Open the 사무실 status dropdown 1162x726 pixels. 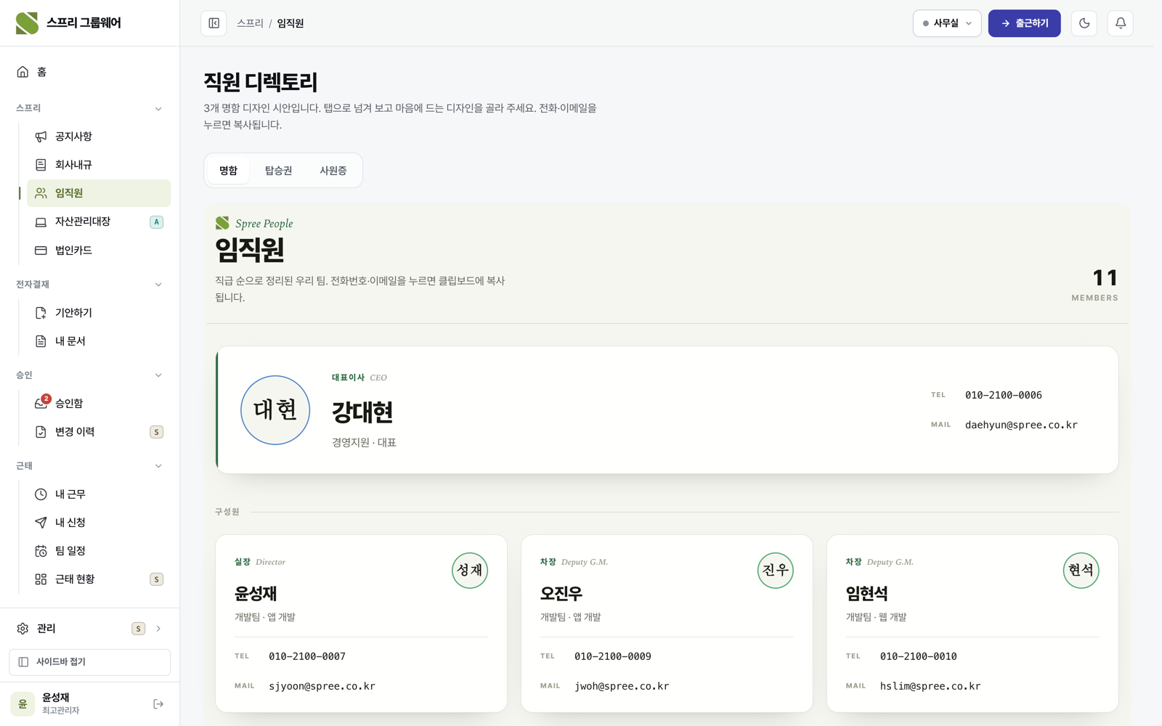coord(947,23)
